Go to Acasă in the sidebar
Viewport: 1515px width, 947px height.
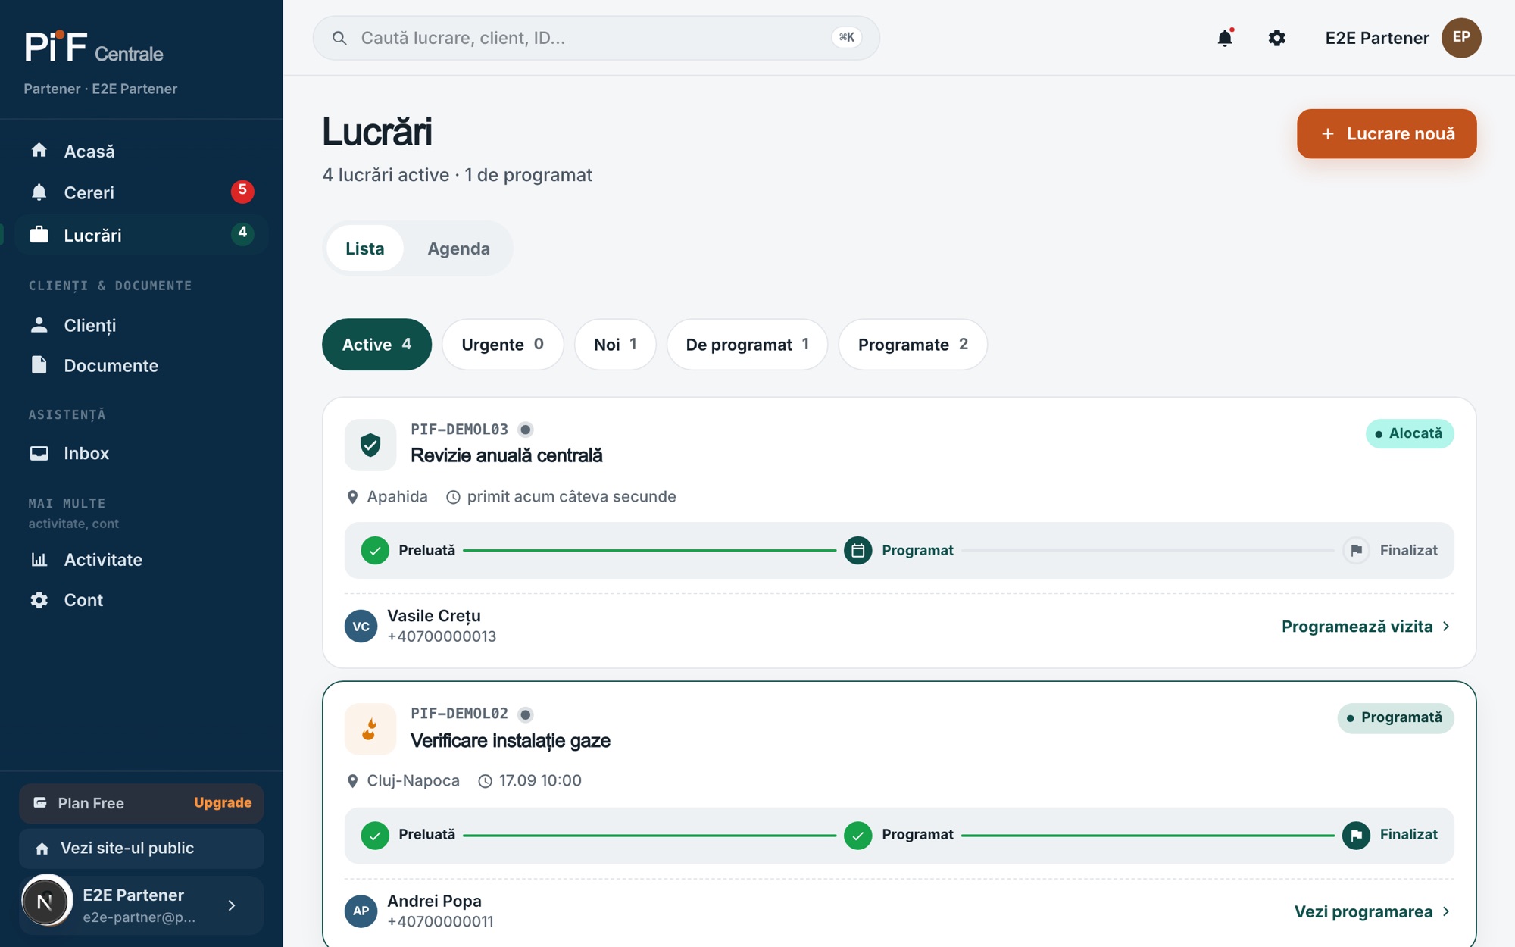pos(142,151)
